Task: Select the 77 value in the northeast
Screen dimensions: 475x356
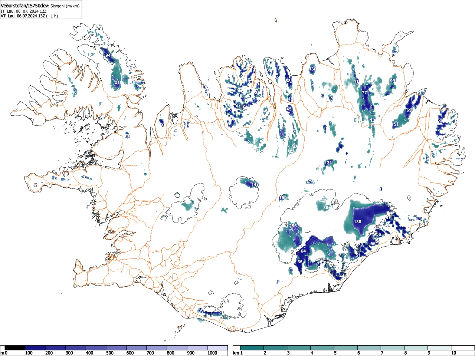Action: [x=364, y=93]
